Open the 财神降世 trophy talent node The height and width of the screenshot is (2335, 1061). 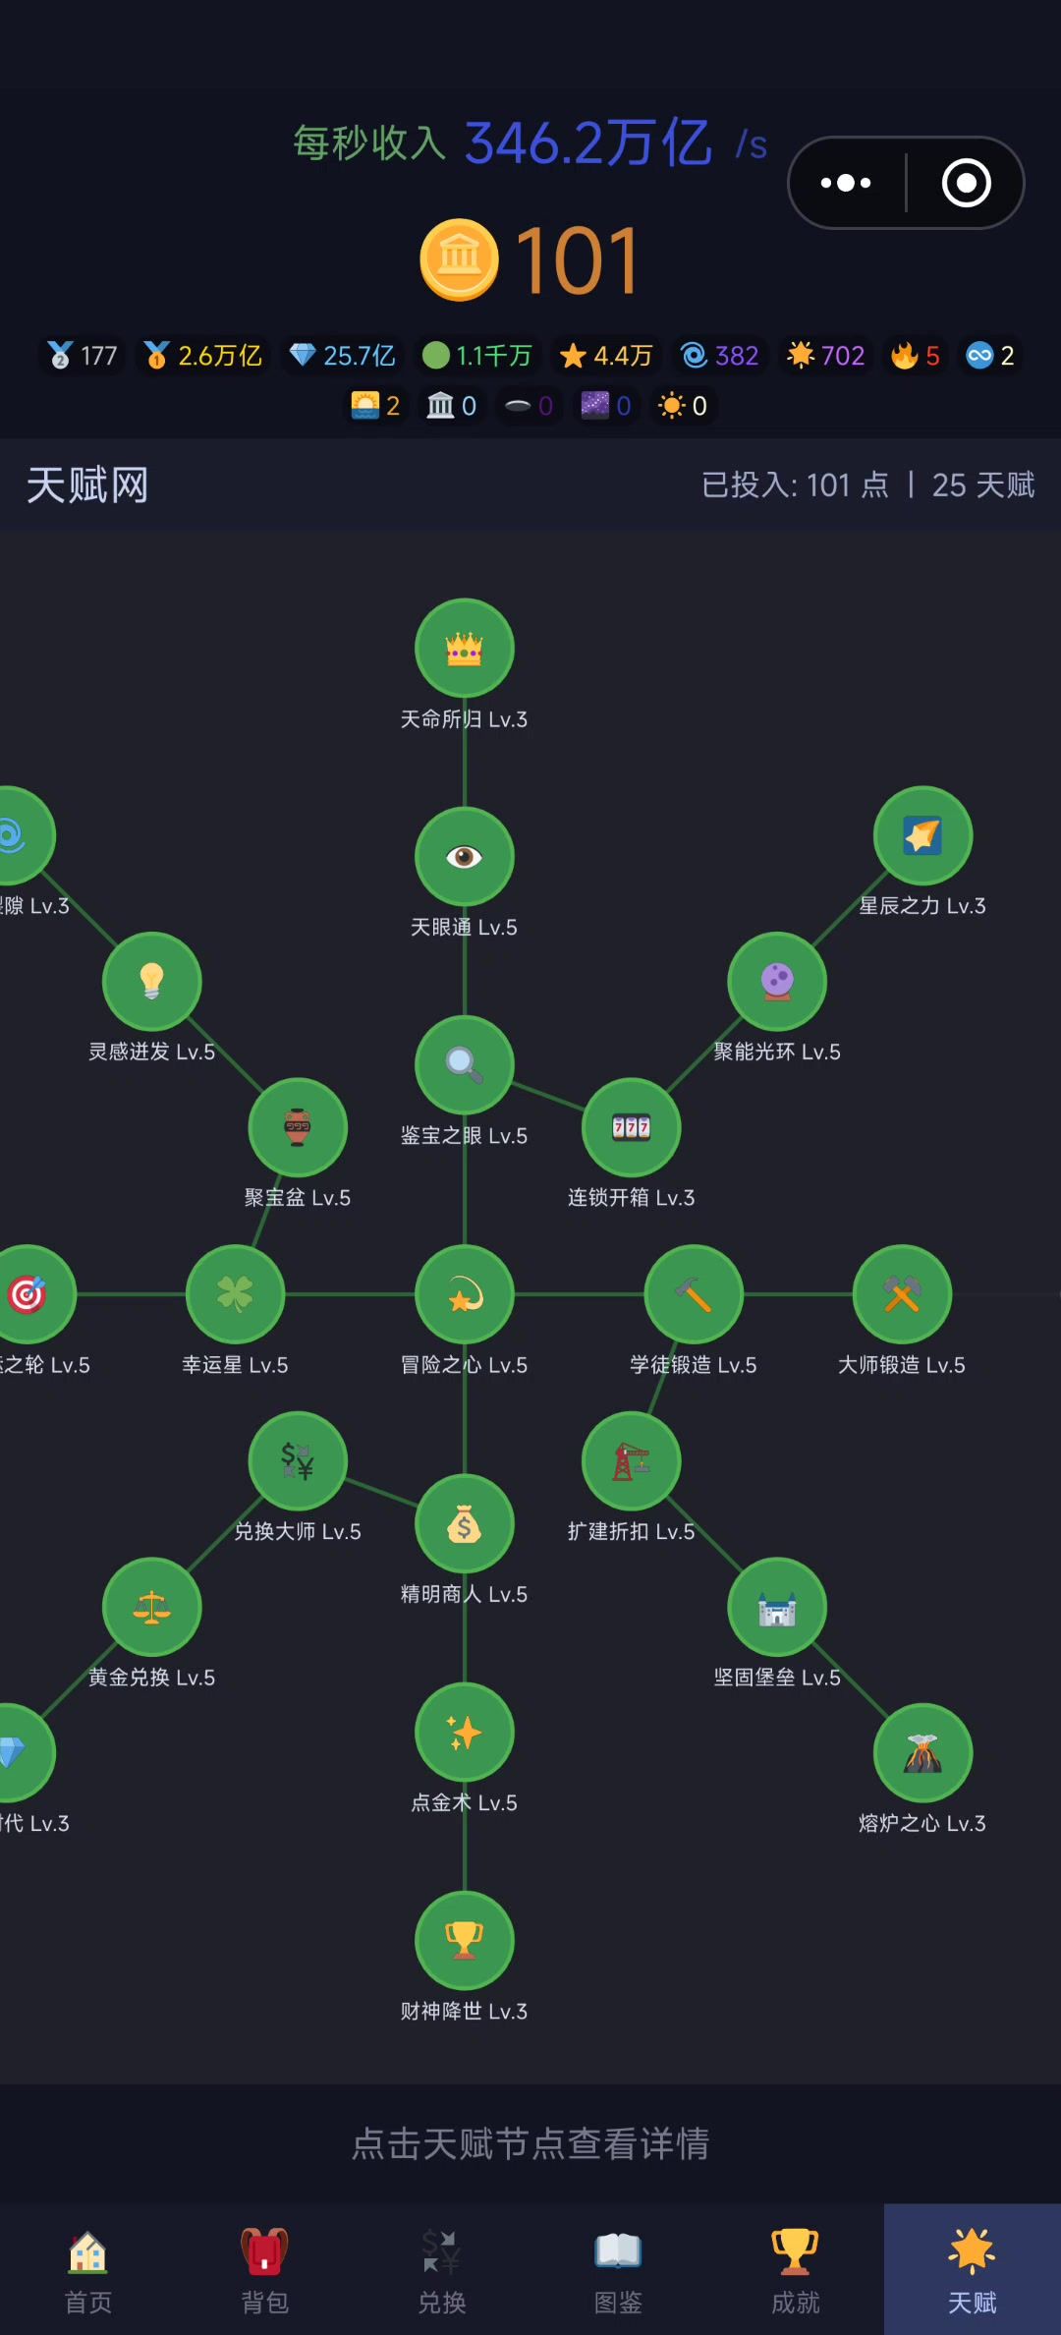point(465,1941)
